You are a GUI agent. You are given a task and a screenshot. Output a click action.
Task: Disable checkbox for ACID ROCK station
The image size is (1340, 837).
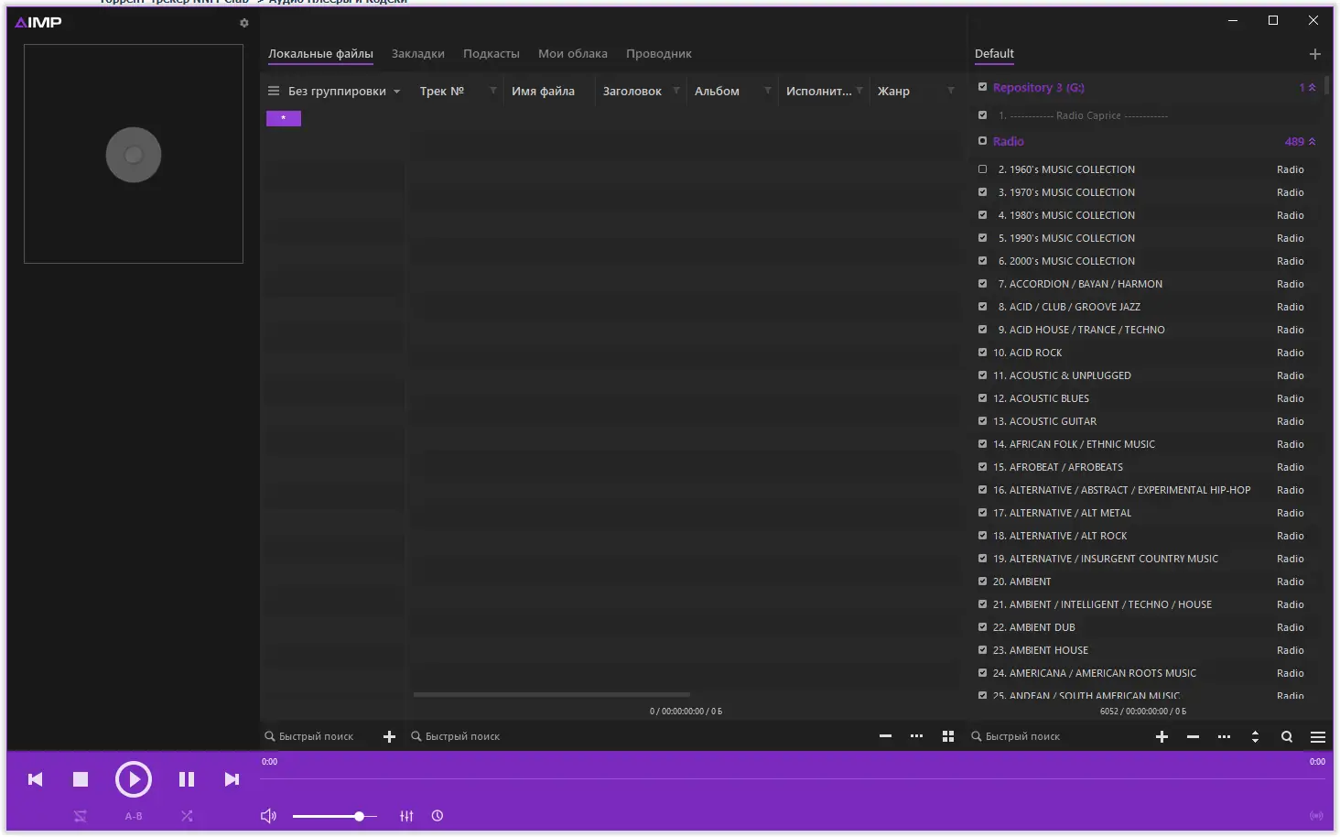tap(983, 353)
